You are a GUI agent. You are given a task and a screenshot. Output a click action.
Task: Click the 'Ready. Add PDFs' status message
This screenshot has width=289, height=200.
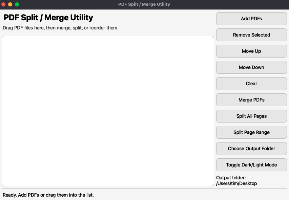tap(48, 195)
